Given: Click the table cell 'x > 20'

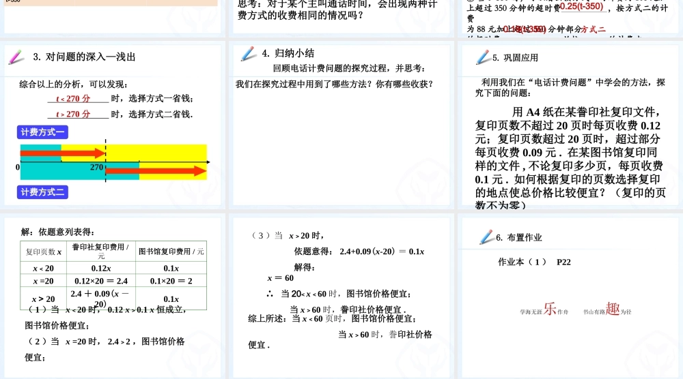Looking at the screenshot, I should point(43,299).
